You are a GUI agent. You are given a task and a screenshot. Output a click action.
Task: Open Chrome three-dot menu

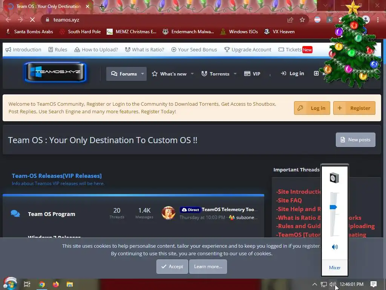[378, 20]
